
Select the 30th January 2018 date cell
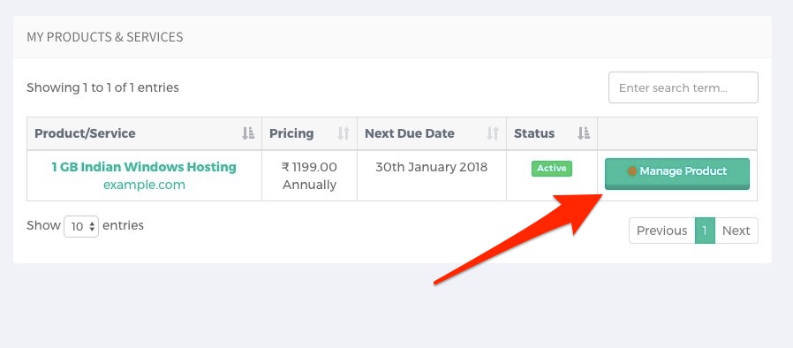click(432, 176)
